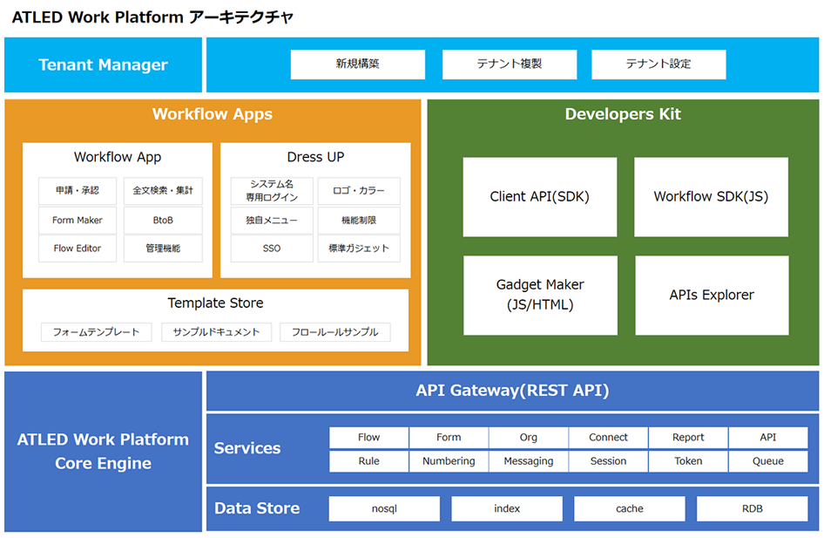Click the Numbering service cell

(x=449, y=461)
